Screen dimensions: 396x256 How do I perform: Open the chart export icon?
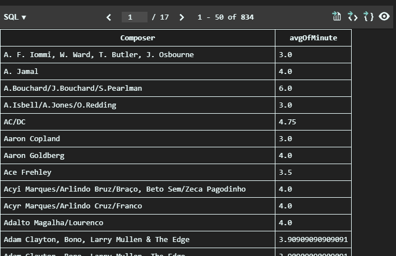(337, 16)
